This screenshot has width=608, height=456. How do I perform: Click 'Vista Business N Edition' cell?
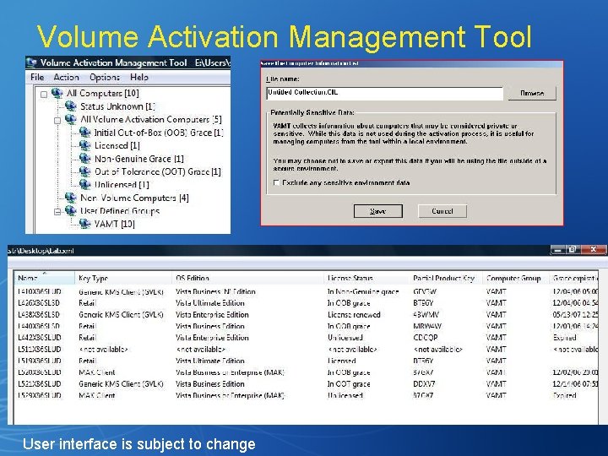215,291
